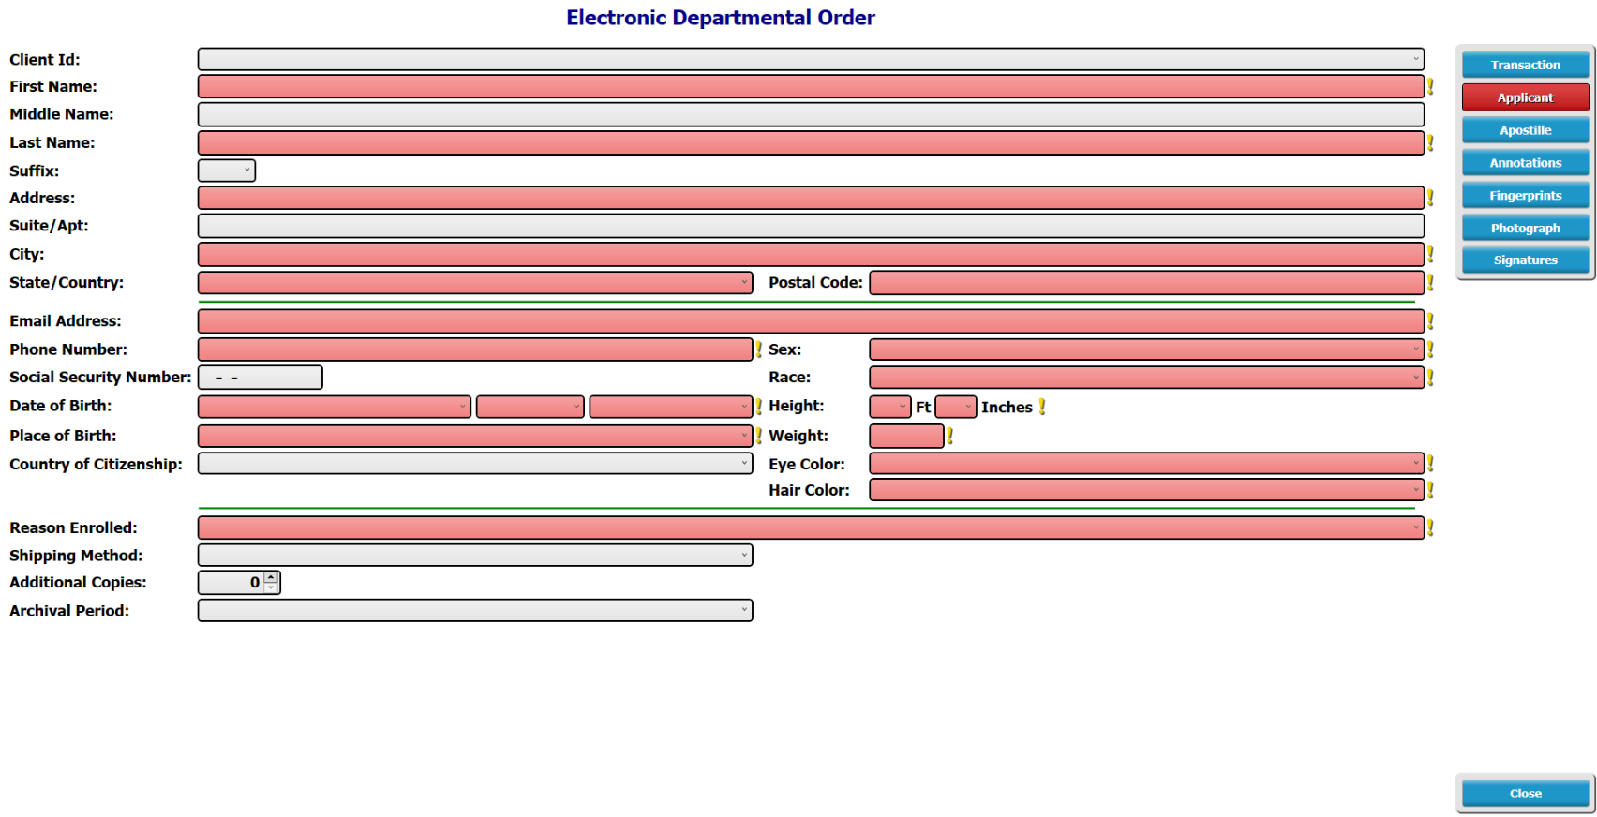This screenshot has width=1597, height=817.
Task: Click Reason Enrolled warning exclamation icon
Action: [1430, 527]
